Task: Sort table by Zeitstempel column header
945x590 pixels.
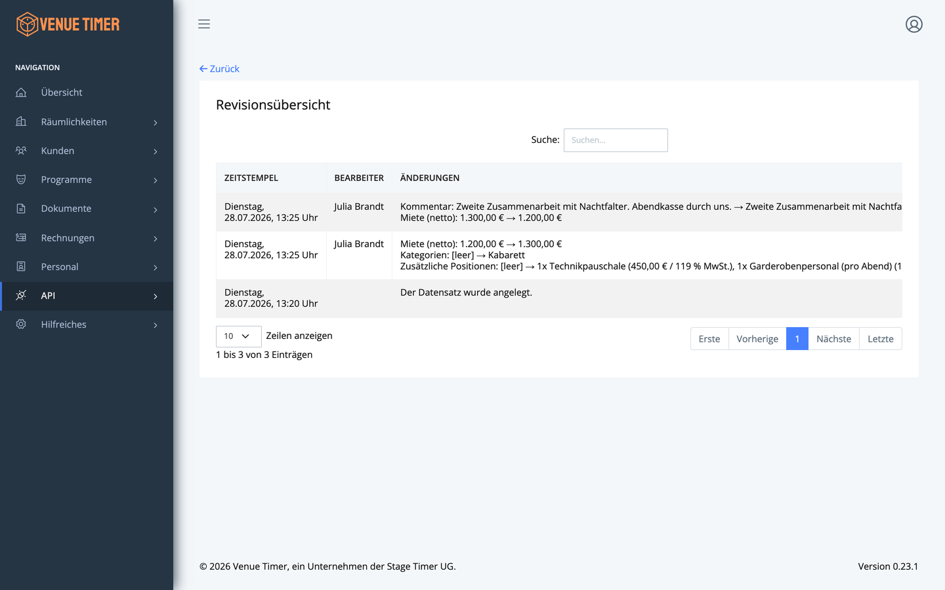Action: (x=251, y=178)
